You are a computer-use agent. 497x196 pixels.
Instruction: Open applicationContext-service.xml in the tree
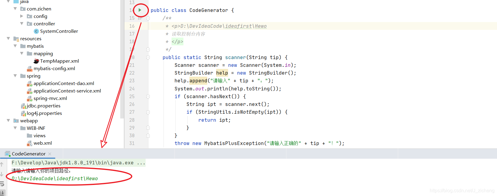67,91
